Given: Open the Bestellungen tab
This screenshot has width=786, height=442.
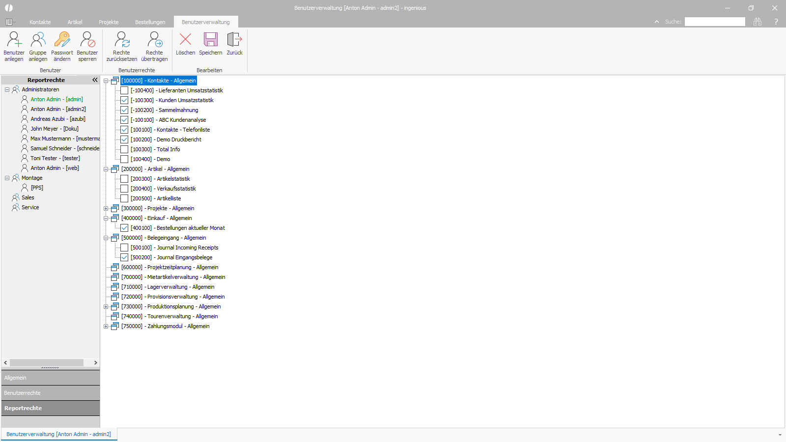Looking at the screenshot, I should pyautogui.click(x=150, y=22).
